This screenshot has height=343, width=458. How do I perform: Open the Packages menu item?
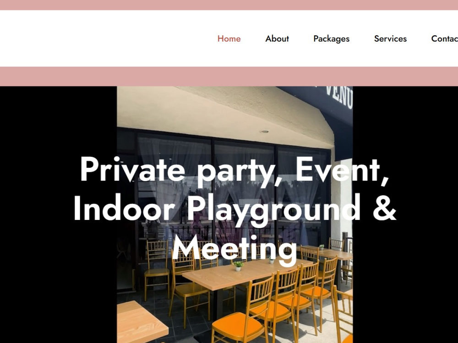(x=331, y=39)
